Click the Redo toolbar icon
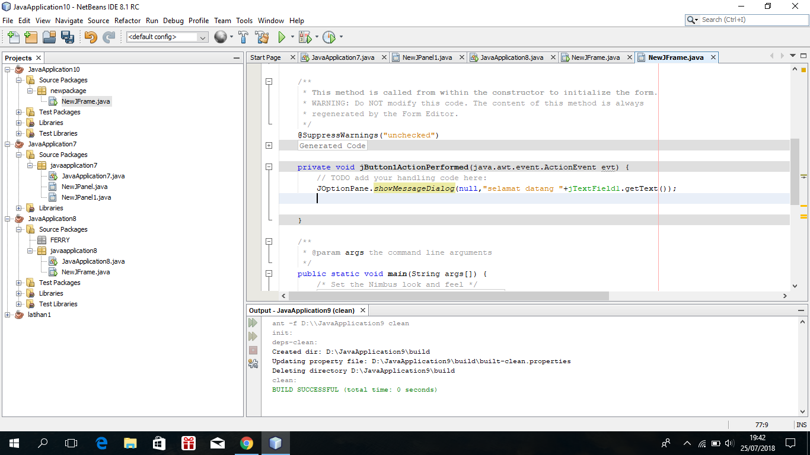The width and height of the screenshot is (810, 455). point(109,37)
